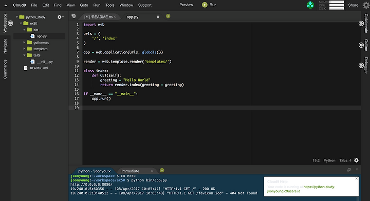Open the Support menu
The height and width of the screenshot is (201, 370).
point(144,5)
